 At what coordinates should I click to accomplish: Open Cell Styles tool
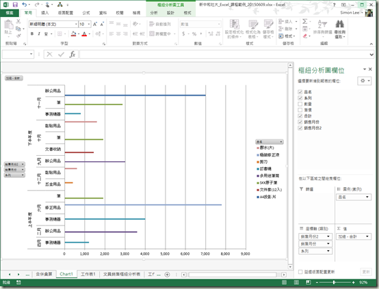click(x=268, y=29)
